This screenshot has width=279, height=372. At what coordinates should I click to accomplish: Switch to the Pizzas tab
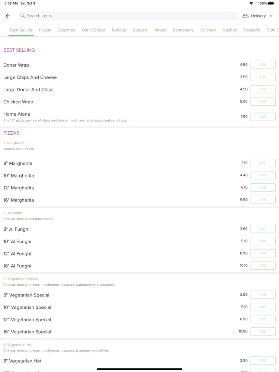pyautogui.click(x=45, y=30)
